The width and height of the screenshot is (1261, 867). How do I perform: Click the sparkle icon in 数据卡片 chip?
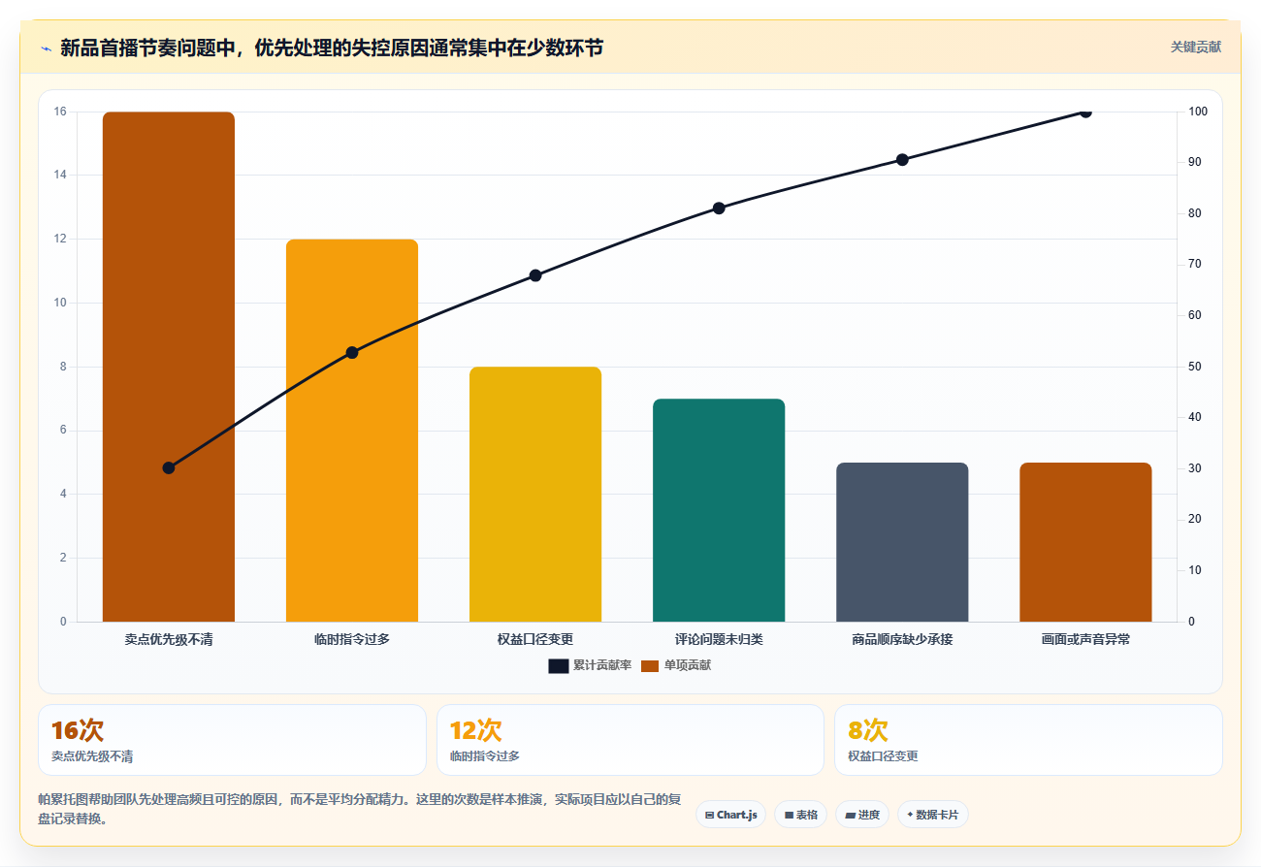click(910, 816)
